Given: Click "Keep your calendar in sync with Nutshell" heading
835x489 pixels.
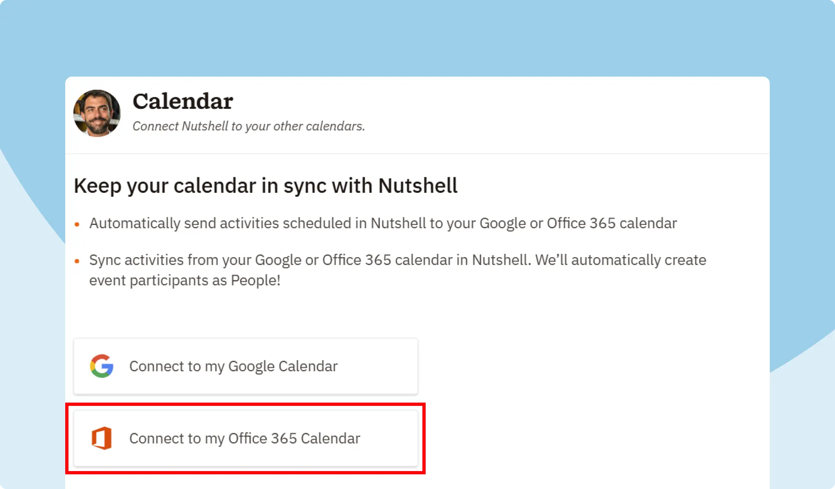Looking at the screenshot, I should coord(265,186).
